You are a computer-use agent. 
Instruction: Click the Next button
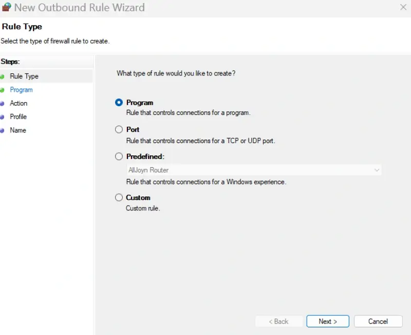(327, 321)
